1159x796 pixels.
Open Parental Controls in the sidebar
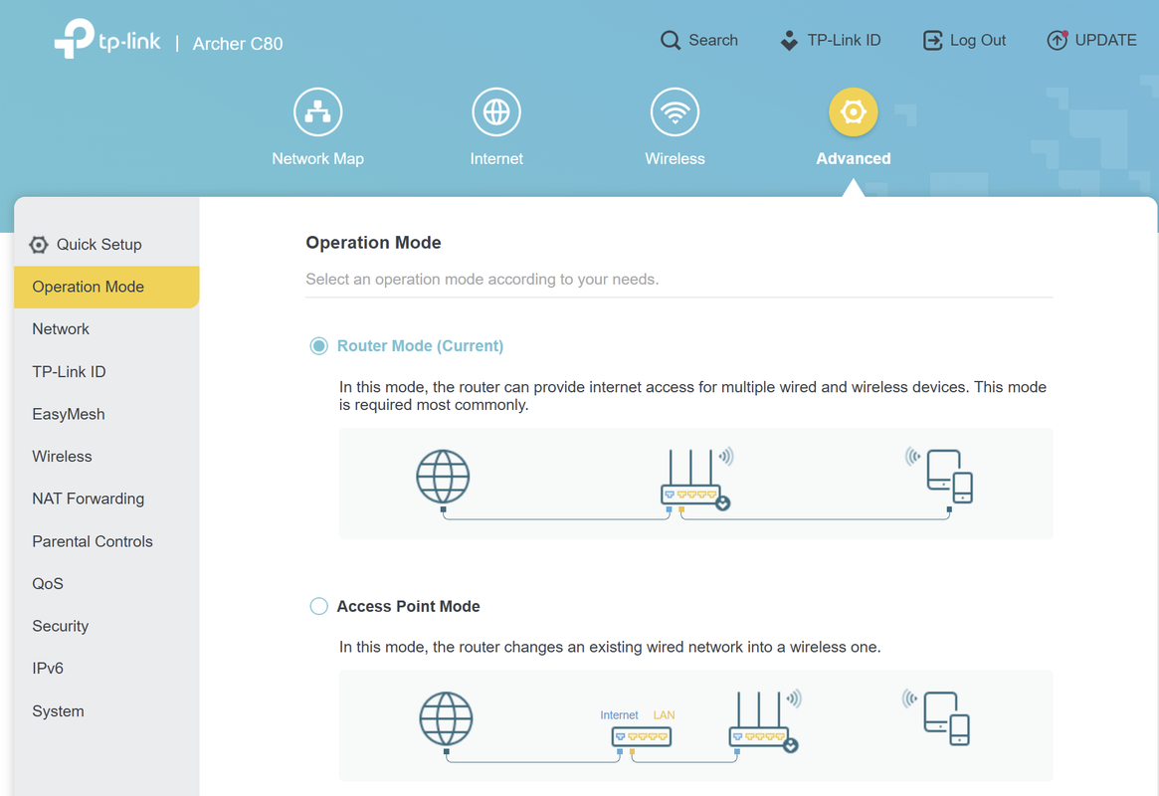[x=106, y=541]
